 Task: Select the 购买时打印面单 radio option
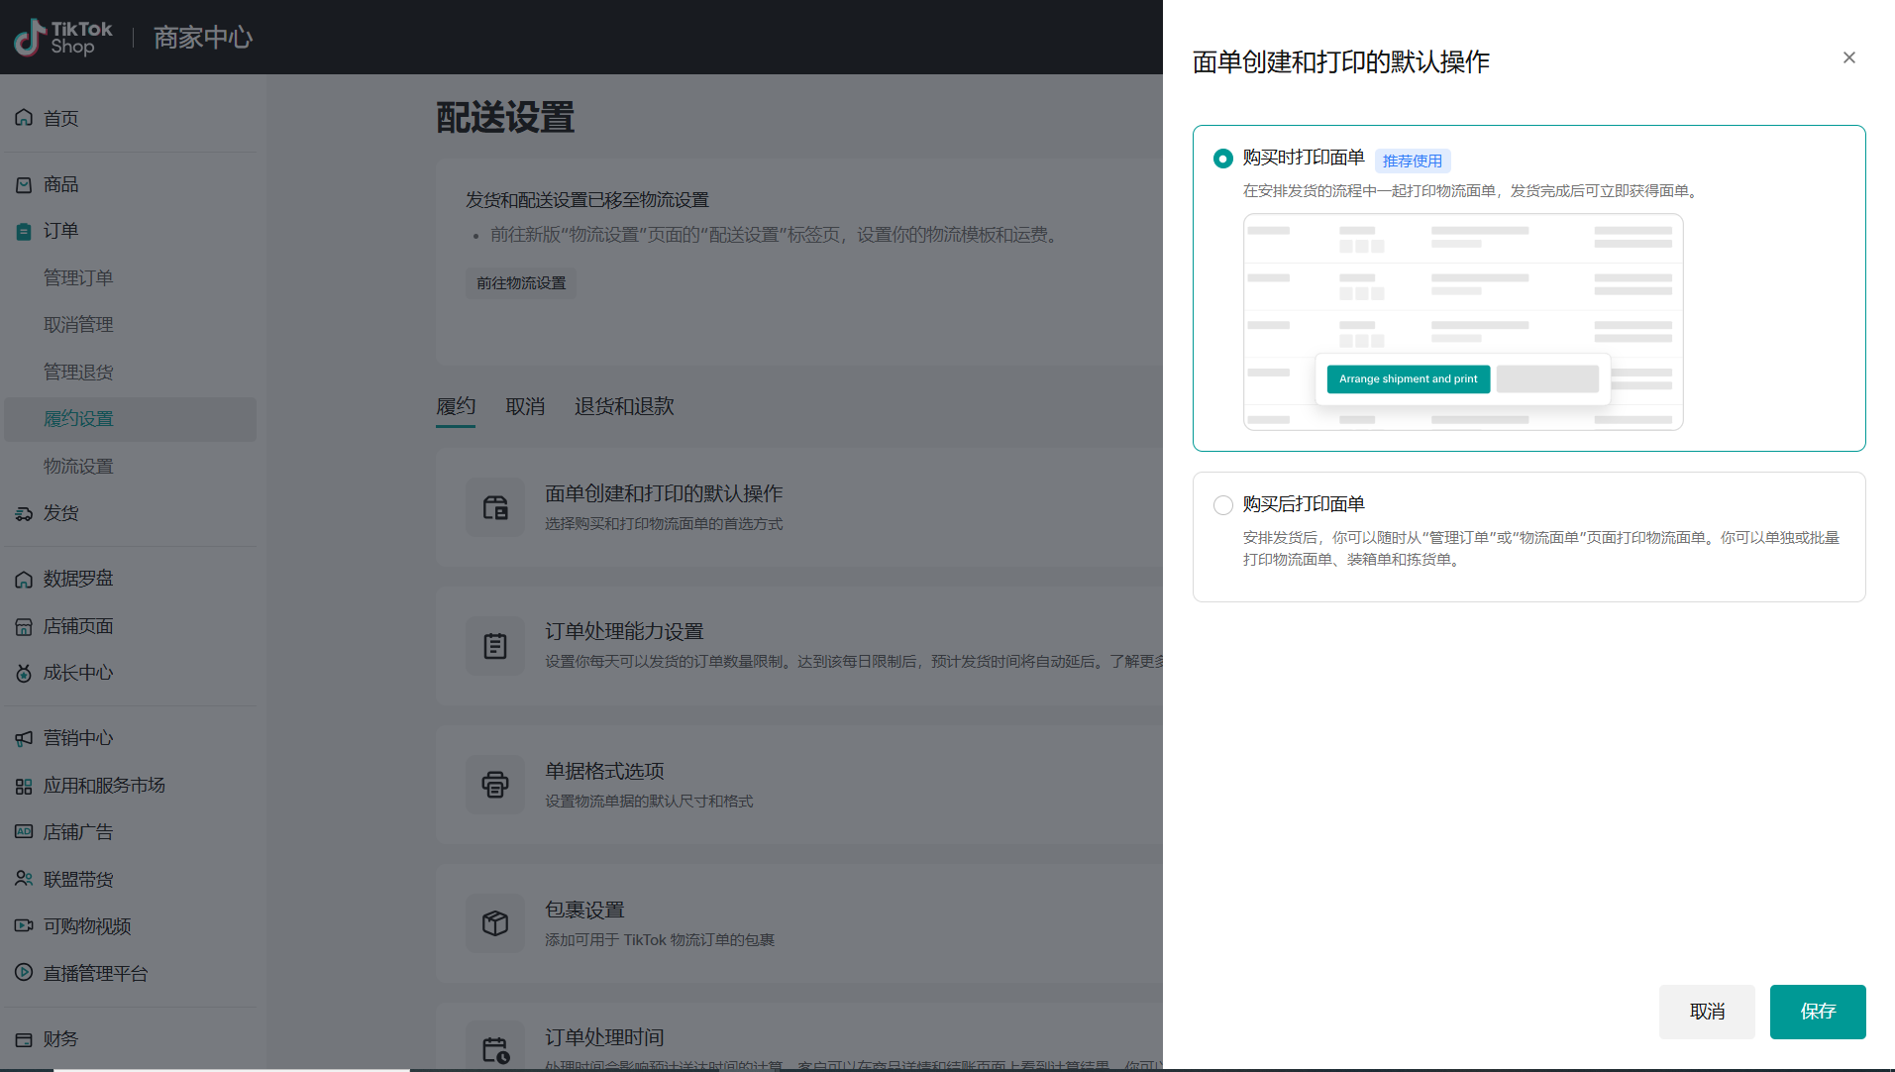(x=1223, y=159)
